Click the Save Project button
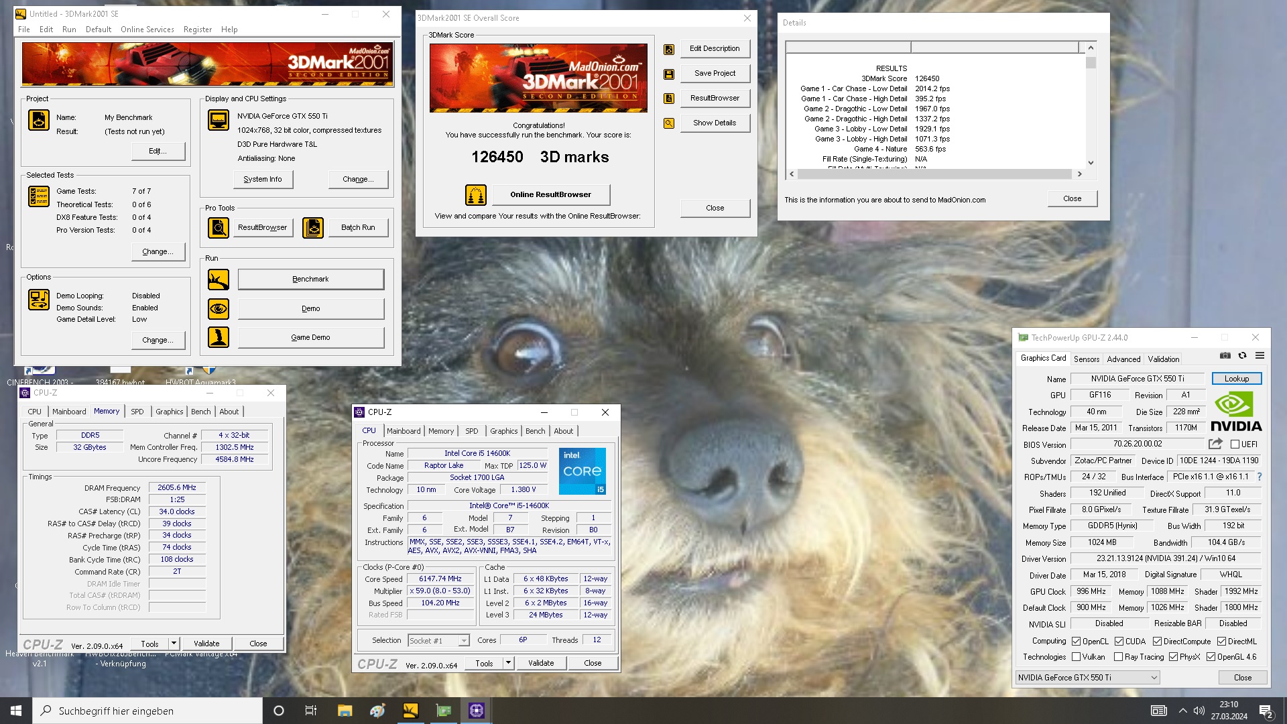Viewport: 1287px width, 724px height. pyautogui.click(x=715, y=74)
